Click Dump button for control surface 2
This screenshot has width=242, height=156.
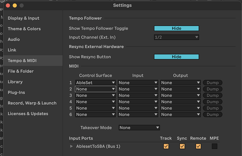[213, 89]
